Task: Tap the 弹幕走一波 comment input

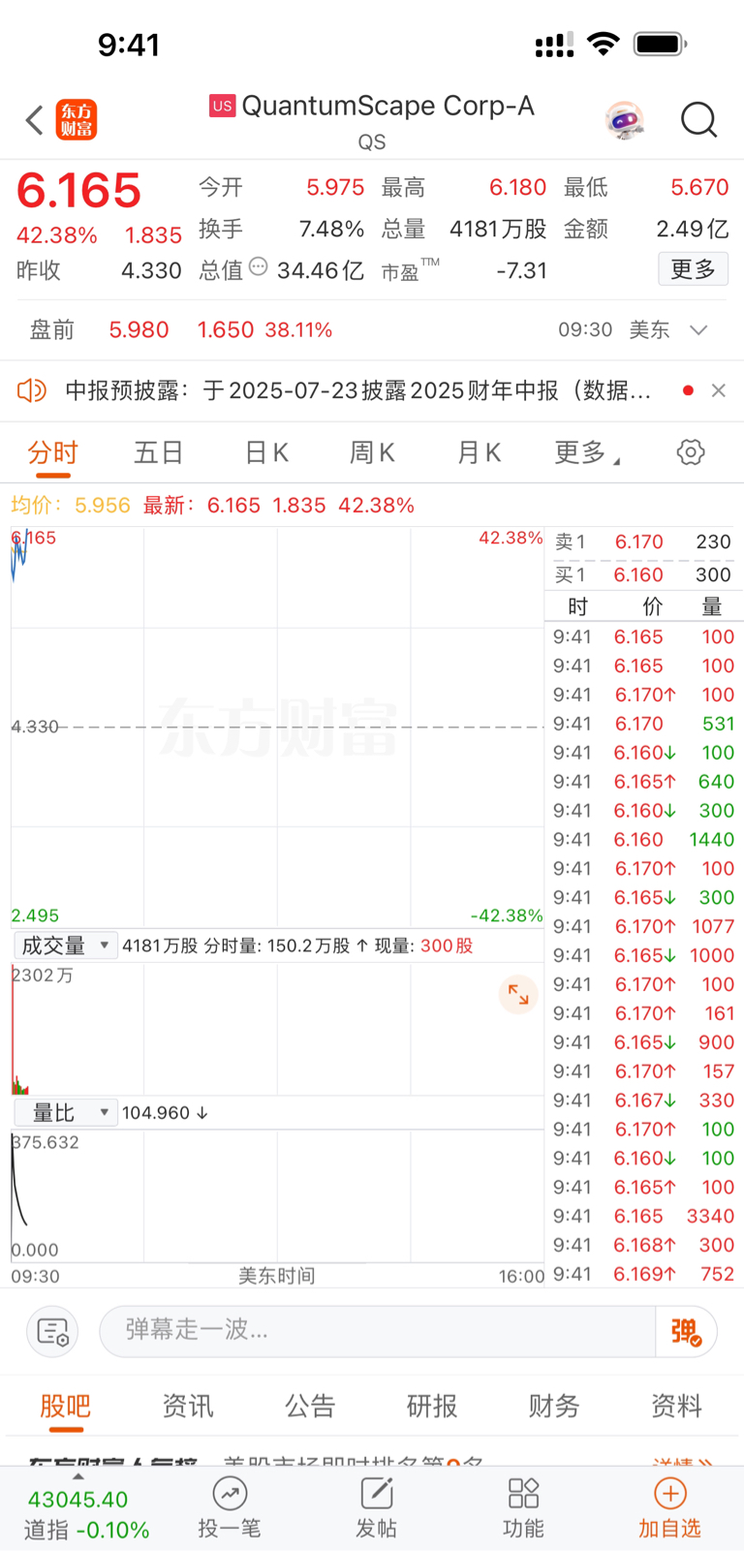Action: point(378,1332)
